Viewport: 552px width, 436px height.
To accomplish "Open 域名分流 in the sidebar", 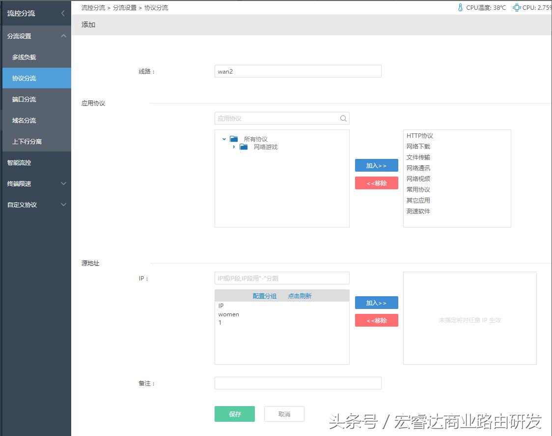I will click(x=24, y=121).
